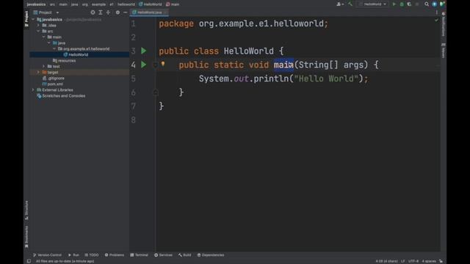Image resolution: width=470 pixels, height=264 pixels.
Task: Collapse the src folder
Action: pyautogui.click(x=38, y=31)
